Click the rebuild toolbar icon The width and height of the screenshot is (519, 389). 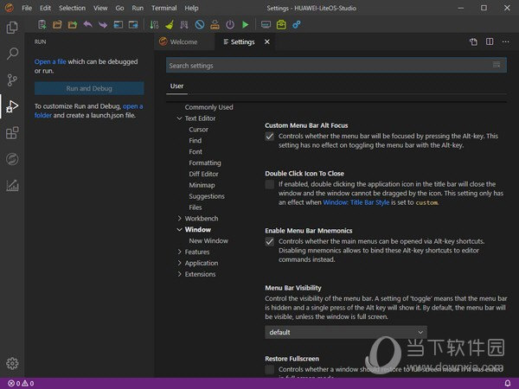coord(184,24)
